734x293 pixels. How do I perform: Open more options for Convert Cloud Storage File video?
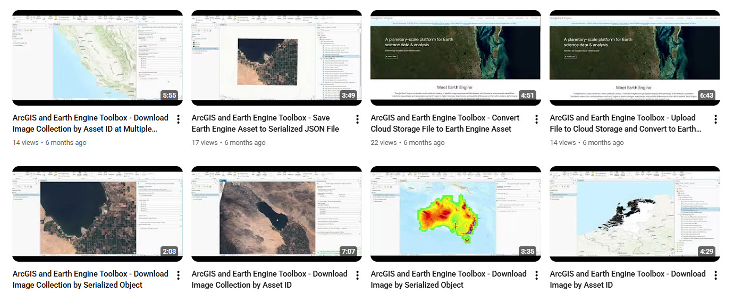(x=537, y=119)
